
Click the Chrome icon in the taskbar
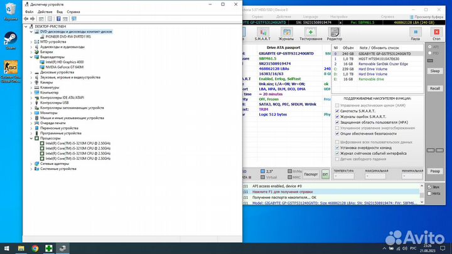[35, 248]
